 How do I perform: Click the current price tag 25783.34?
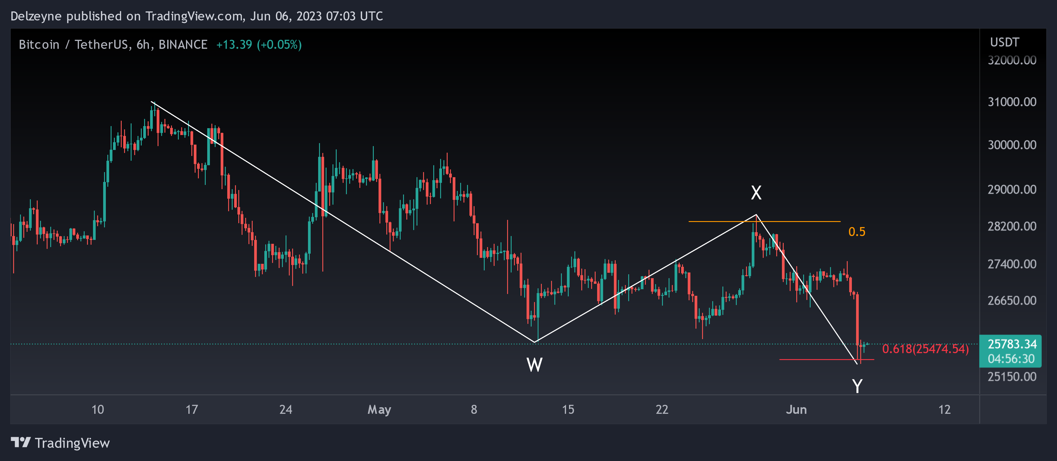[x=1012, y=344]
